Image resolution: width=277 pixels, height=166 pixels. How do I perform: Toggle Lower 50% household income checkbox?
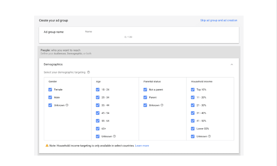click(x=193, y=129)
